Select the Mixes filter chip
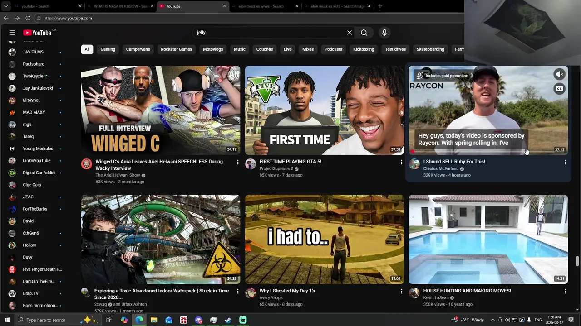 pyautogui.click(x=308, y=49)
